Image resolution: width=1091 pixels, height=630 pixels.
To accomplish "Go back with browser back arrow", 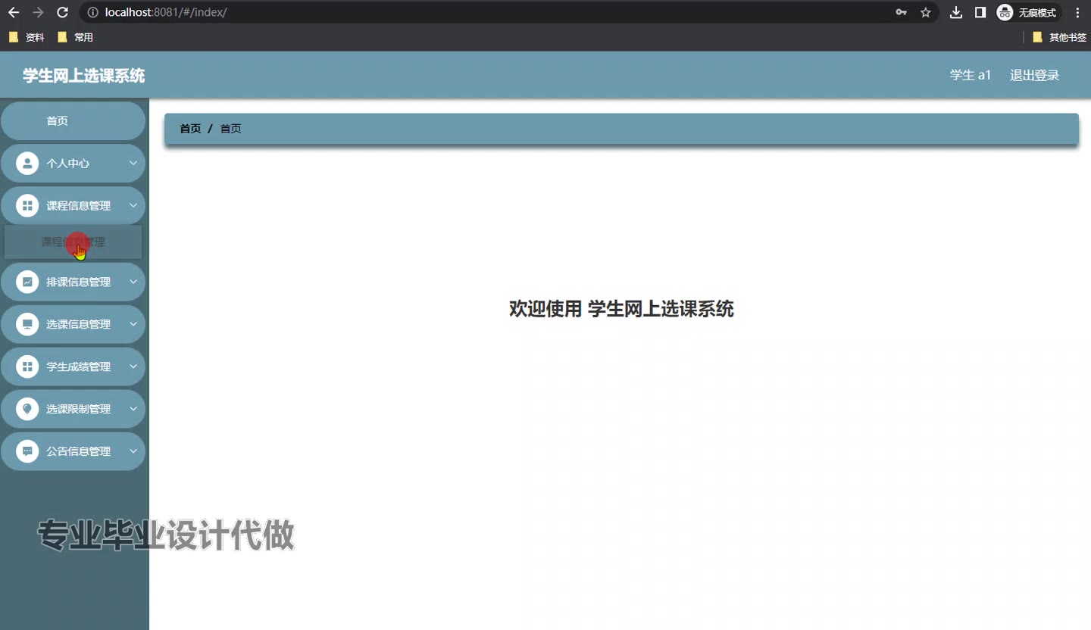I will 14,12.
